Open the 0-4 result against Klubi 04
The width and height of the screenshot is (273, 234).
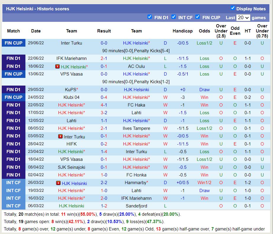[104, 97]
